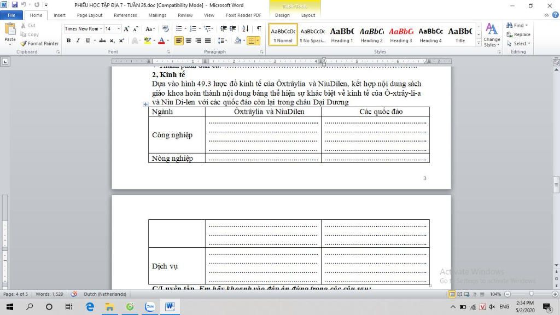
Task: Click the Shrink Font icon
Action: click(x=136, y=29)
